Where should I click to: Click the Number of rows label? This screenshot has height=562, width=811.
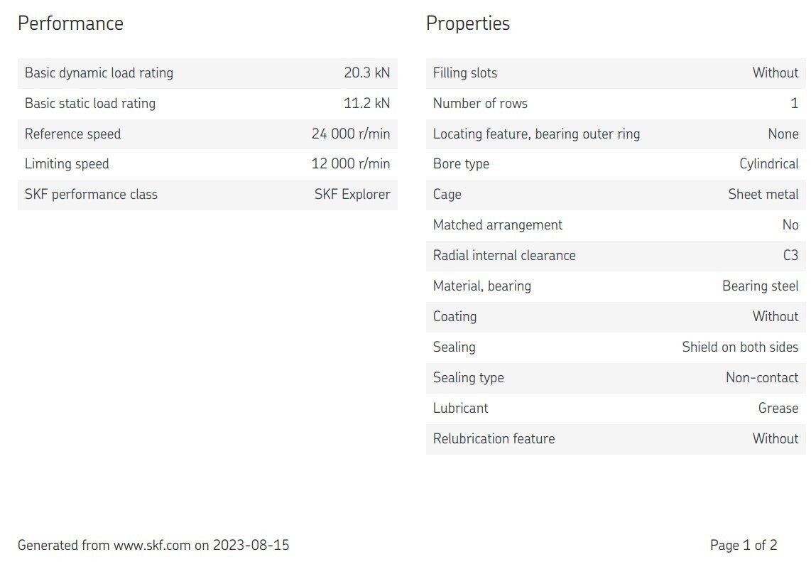point(480,104)
